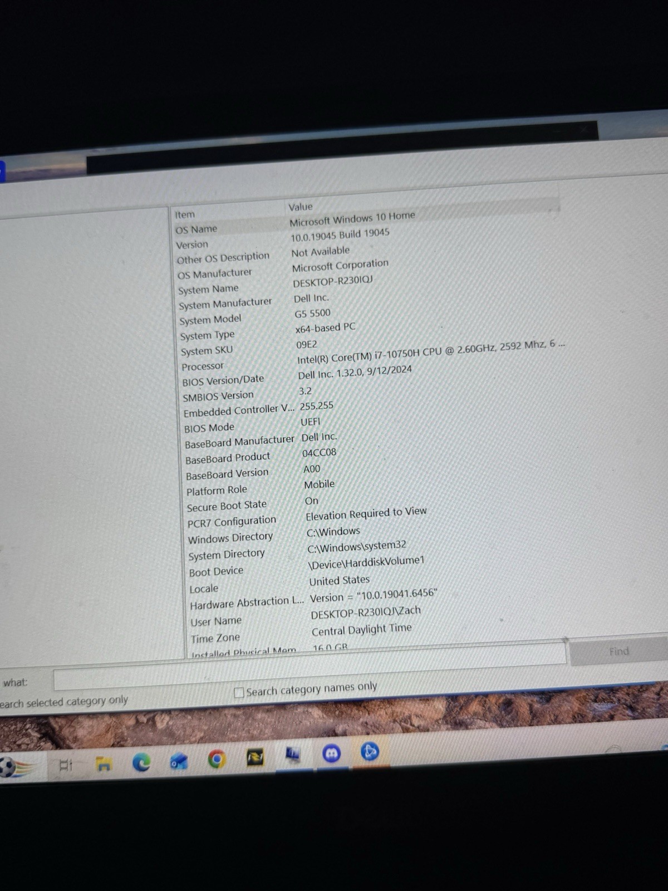Select the Version row label
This screenshot has height=891, width=668.
[192, 245]
